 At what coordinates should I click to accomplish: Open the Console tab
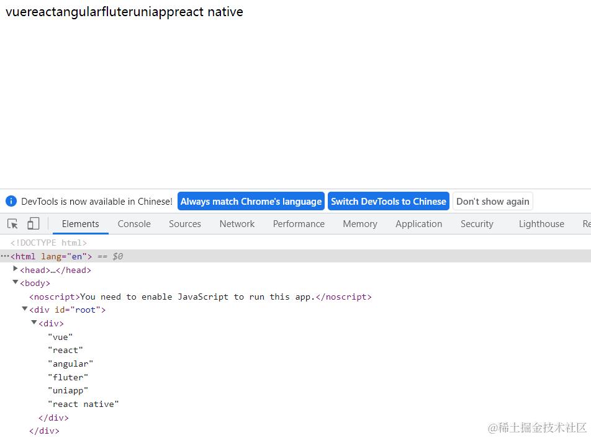coord(134,224)
